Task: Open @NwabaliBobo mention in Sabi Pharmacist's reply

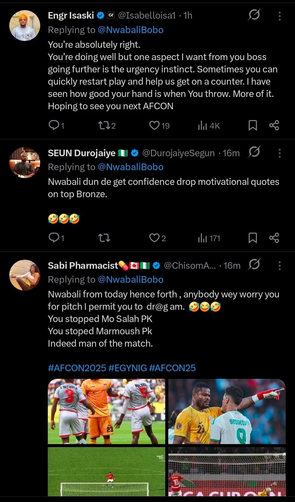Action: [131, 279]
